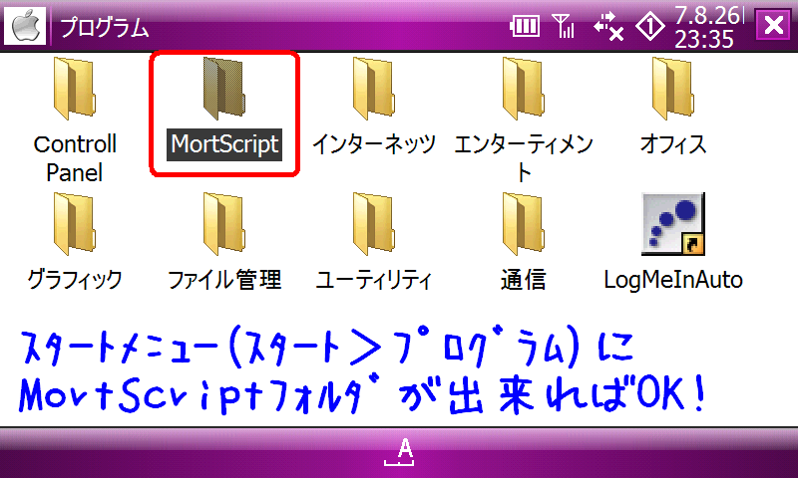Screen dimensions: 798x478
Task: Click the date and time display
Action: pos(708,27)
